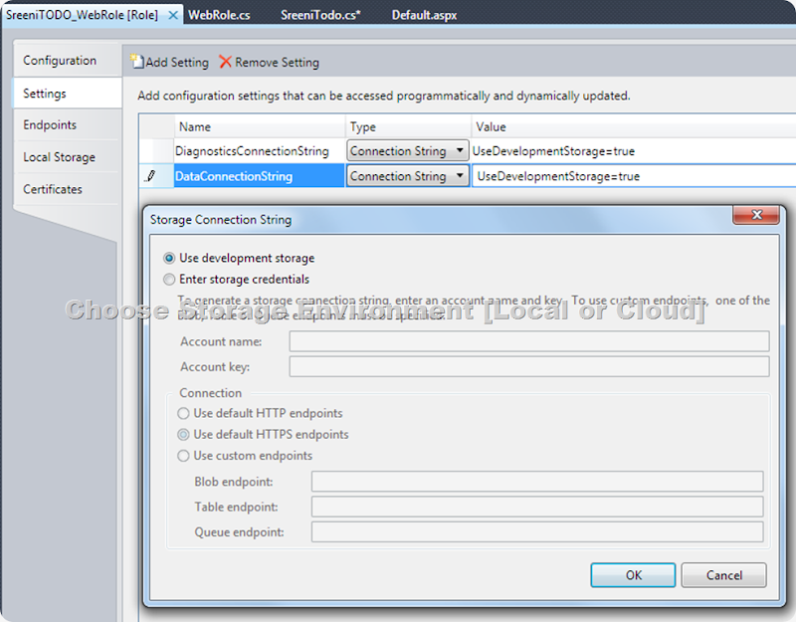
Task: Close the SreeniTODO_WebRole tab with its X
Action: pyautogui.click(x=173, y=15)
